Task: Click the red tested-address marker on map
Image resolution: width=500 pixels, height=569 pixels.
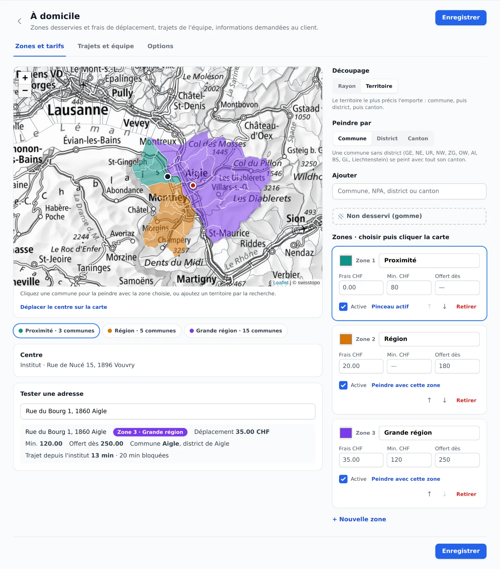Action: coord(193,185)
